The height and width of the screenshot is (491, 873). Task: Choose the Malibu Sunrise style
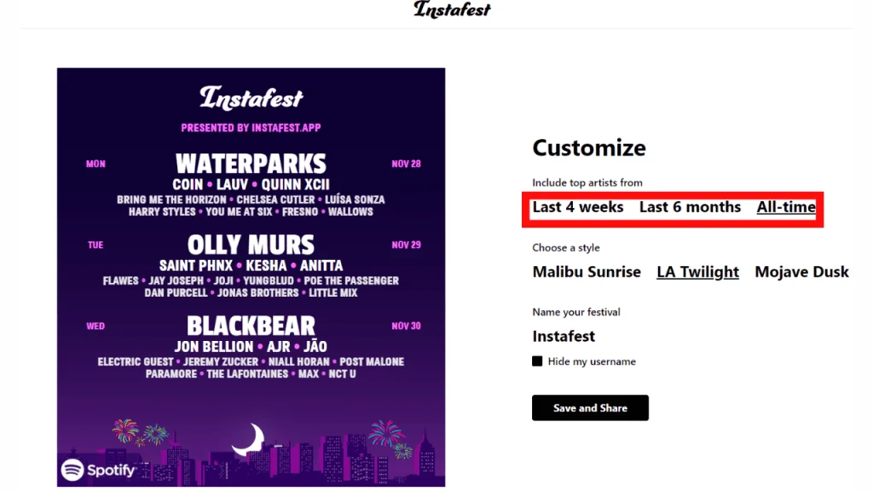587,272
